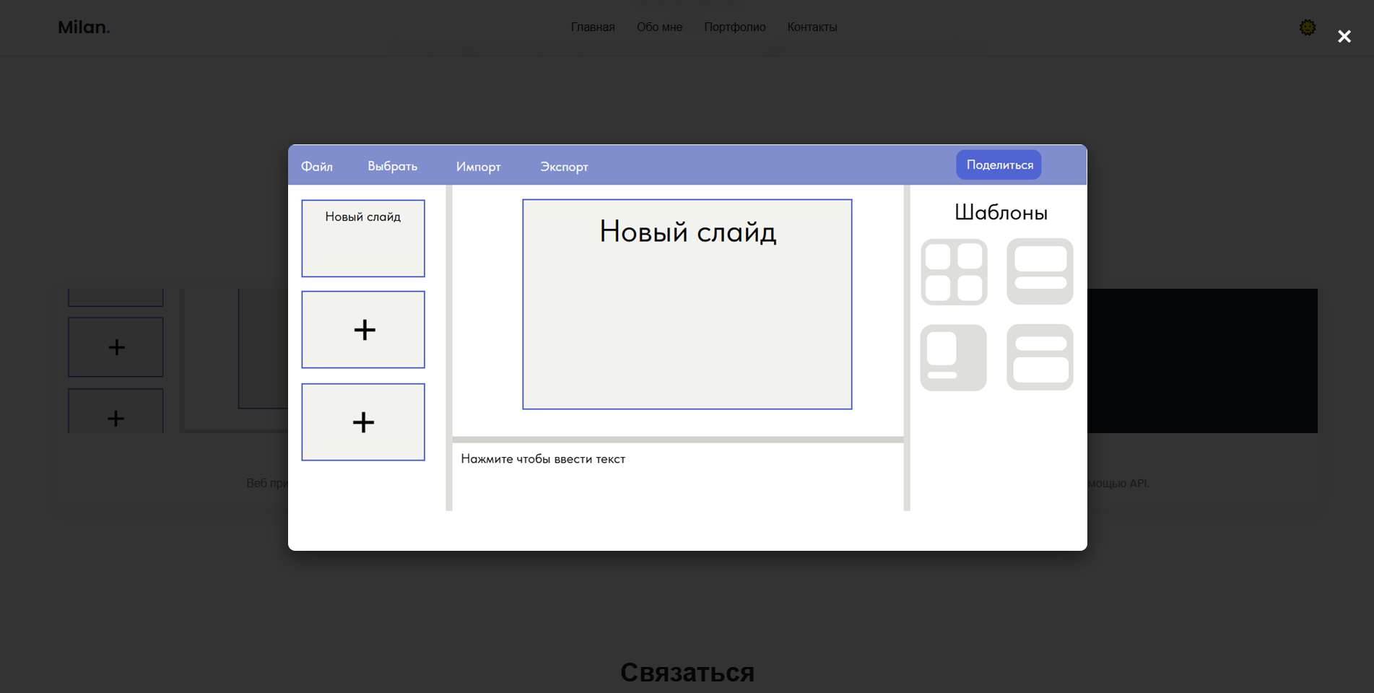
Task: Open the Файл menu
Action: (317, 167)
